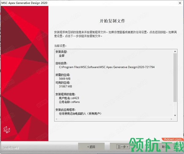The width and height of the screenshot is (184, 154).
Task: Click the window title 'MSC Apex Generative Design 2020'
Action: [25, 3]
